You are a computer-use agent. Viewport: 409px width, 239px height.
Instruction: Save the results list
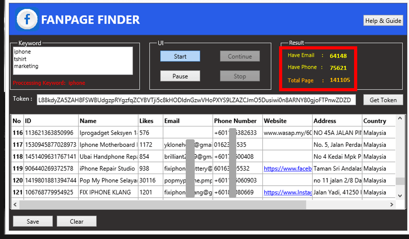33,221
